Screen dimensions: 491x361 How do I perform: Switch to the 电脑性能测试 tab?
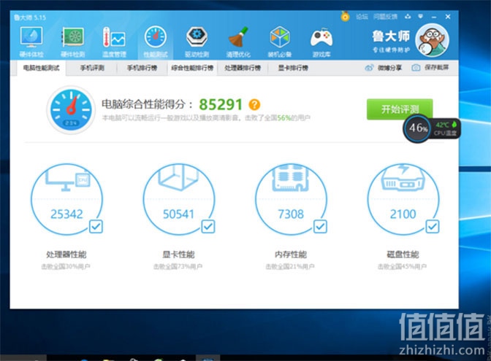click(x=41, y=68)
